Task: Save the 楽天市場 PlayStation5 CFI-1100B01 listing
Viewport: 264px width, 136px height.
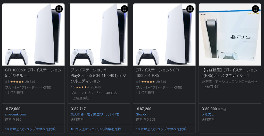Action: pos(125,9)
